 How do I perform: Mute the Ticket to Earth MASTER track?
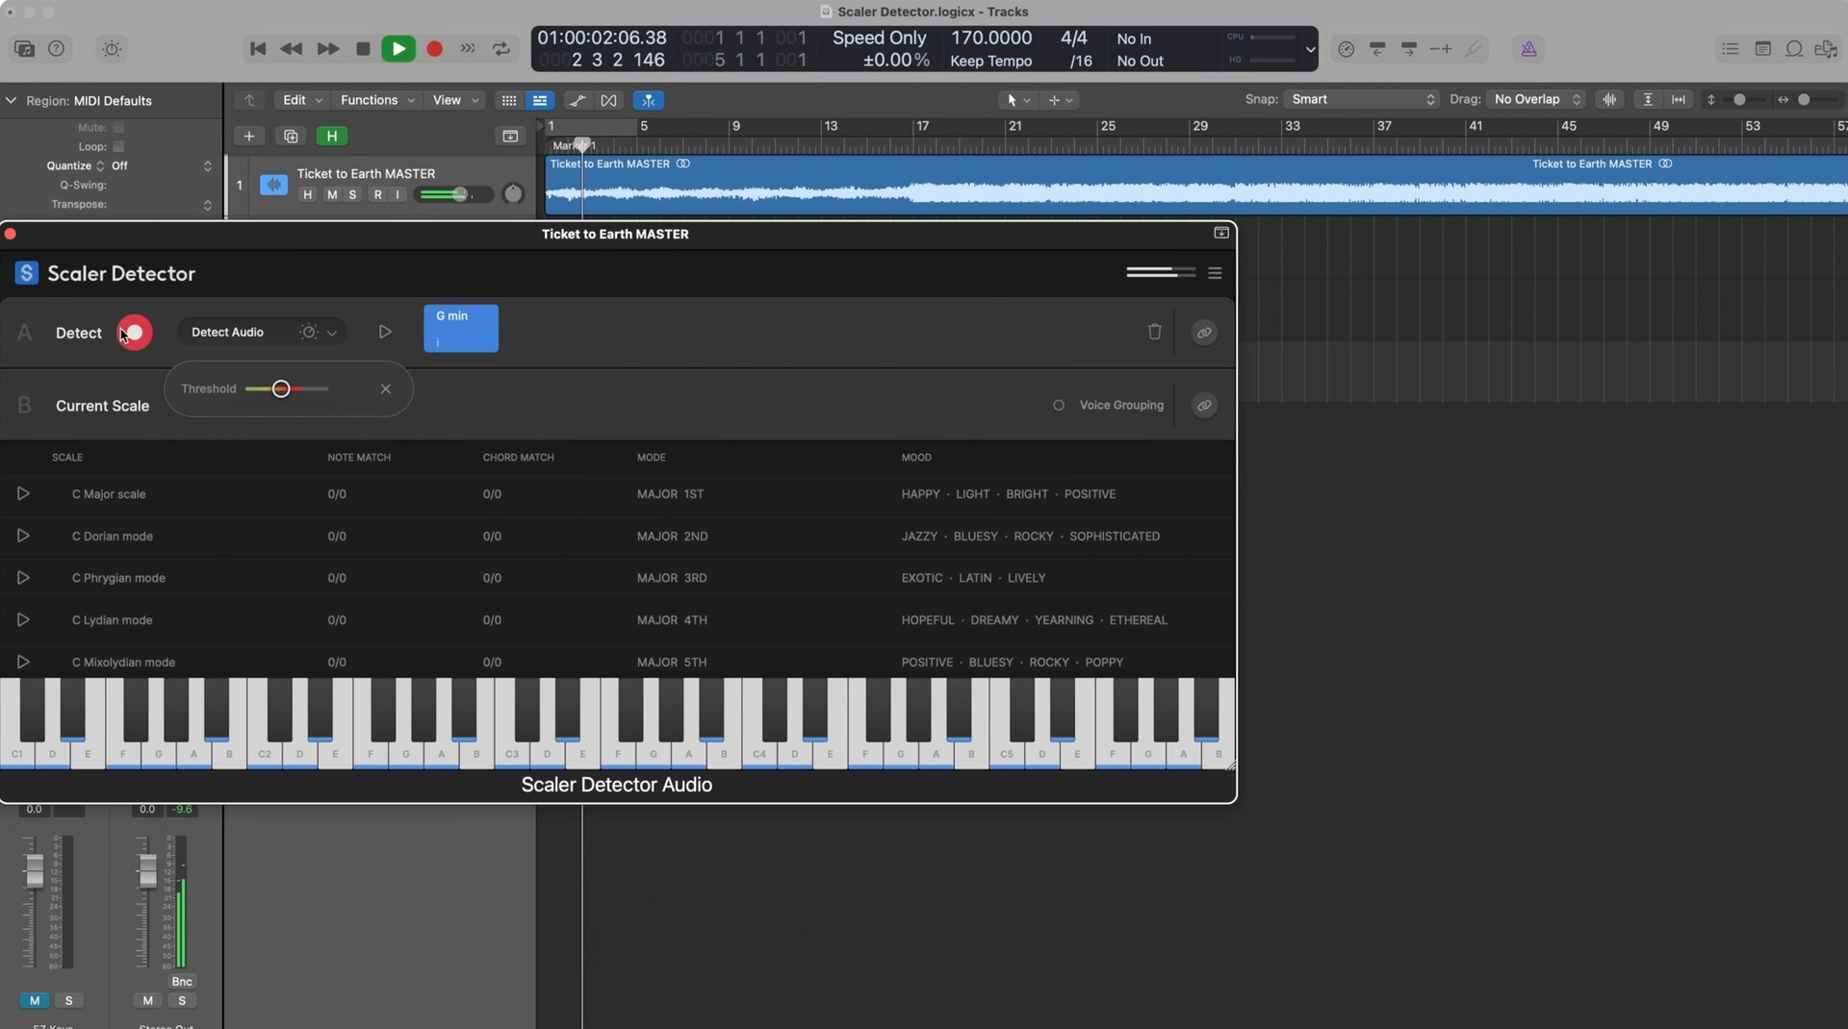(x=332, y=195)
